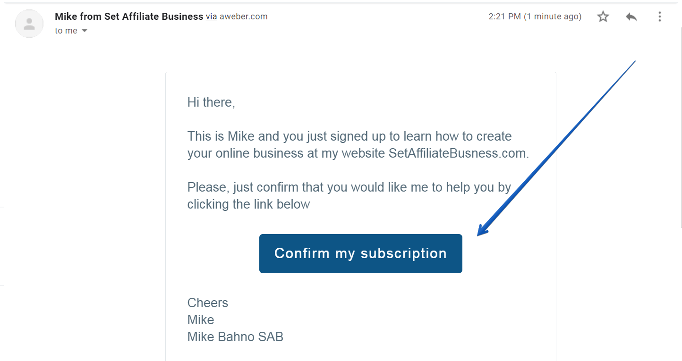Click the "Mike Bahno SAB" signature line
This screenshot has height=361, width=682.
235,337
